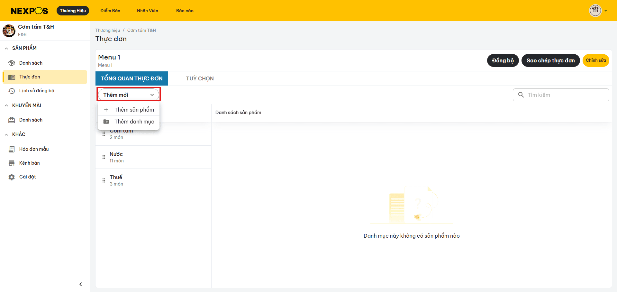Select Thực đơn in the sidebar

coord(45,77)
